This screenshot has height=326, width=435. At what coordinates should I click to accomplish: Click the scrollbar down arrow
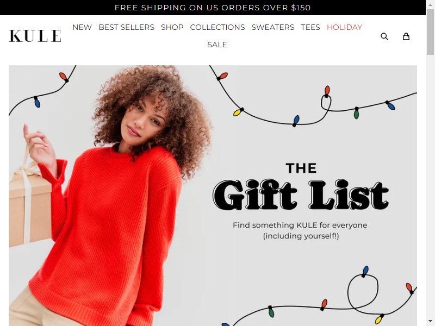(430, 323)
